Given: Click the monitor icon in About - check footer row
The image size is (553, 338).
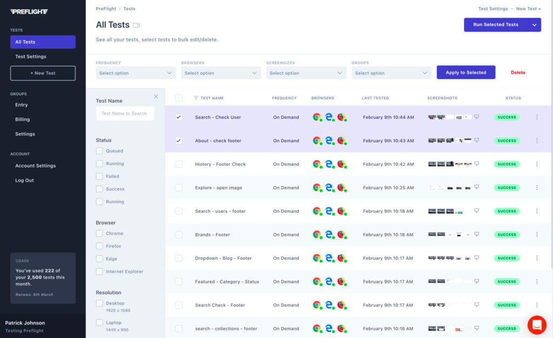Looking at the screenshot, I should point(476,140).
